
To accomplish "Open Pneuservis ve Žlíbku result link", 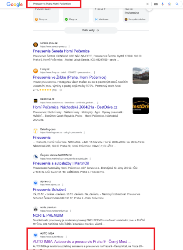I will point(70,77).
